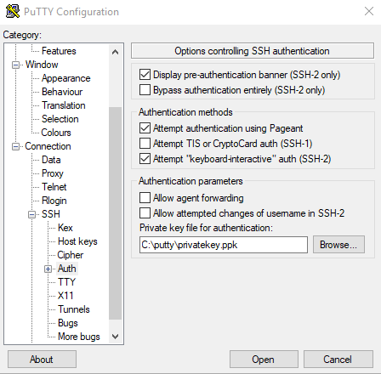Viewport: 381px width, 374px height.
Task: Click the private key file path field
Action: [224, 245]
